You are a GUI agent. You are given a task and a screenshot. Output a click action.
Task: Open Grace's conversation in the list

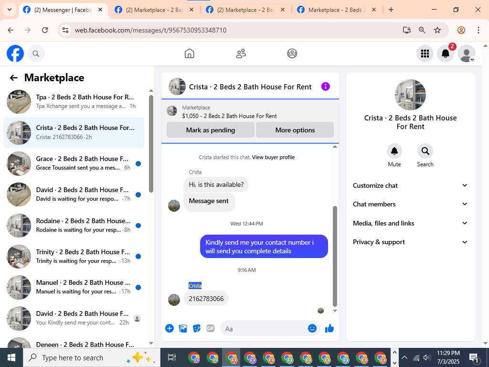74,163
